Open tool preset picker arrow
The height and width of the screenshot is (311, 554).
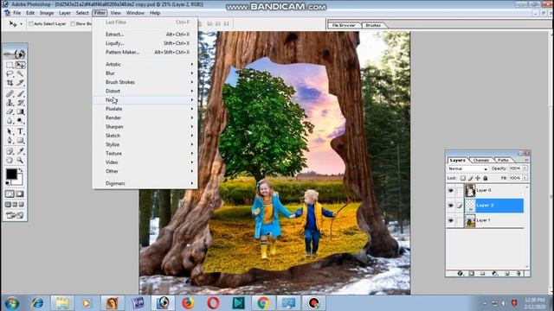point(21,23)
